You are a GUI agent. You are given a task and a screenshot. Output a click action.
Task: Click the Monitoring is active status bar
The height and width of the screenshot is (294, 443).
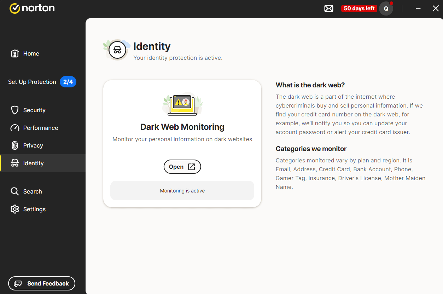[x=182, y=190]
